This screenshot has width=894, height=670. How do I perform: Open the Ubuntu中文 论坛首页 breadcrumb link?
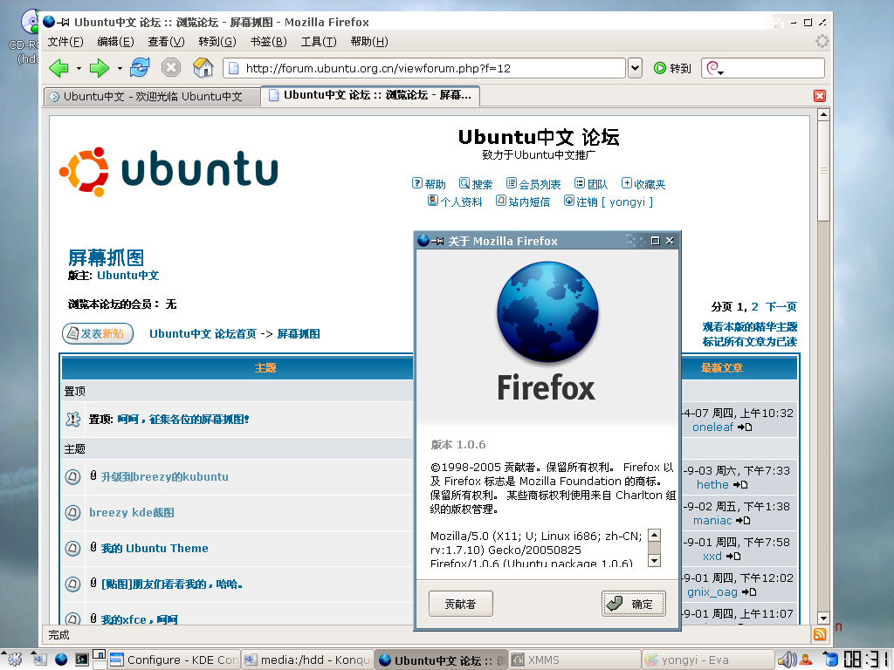click(x=203, y=334)
